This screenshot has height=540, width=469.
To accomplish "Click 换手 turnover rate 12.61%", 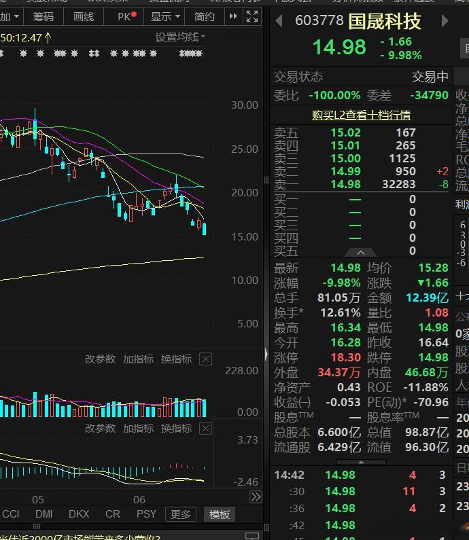I will pos(341,312).
